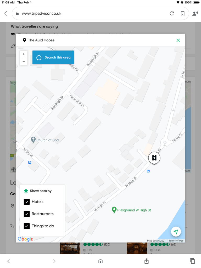Uncheck the Restaurants checkbox
Image resolution: width=201 pixels, height=268 pixels.
pos(27,214)
